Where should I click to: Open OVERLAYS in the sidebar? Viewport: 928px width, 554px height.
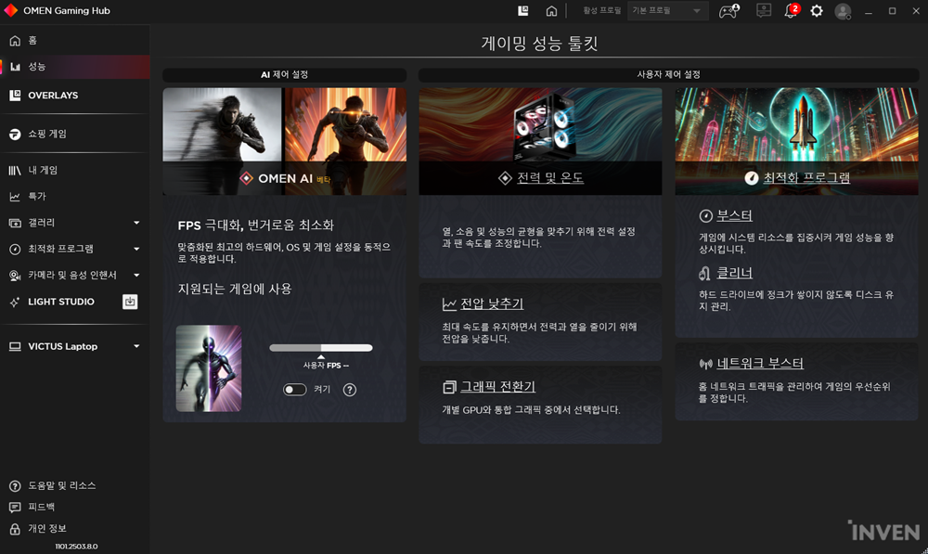click(74, 96)
